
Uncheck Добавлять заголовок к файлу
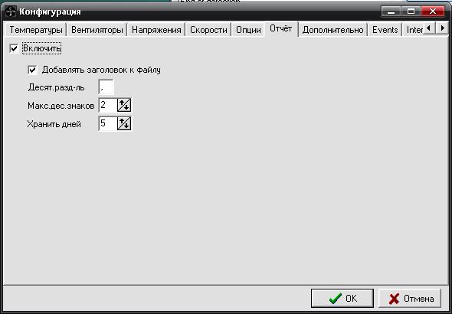pyautogui.click(x=32, y=70)
